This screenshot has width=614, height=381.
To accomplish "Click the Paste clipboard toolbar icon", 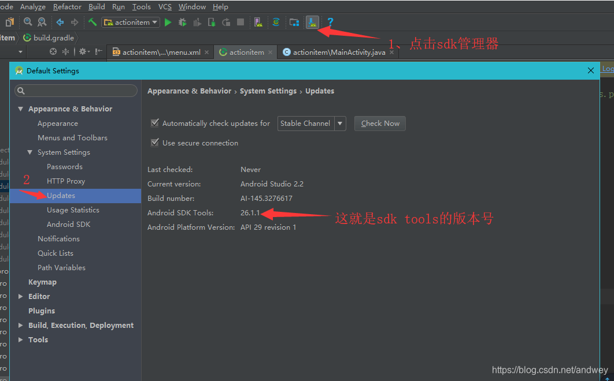I will coord(10,23).
